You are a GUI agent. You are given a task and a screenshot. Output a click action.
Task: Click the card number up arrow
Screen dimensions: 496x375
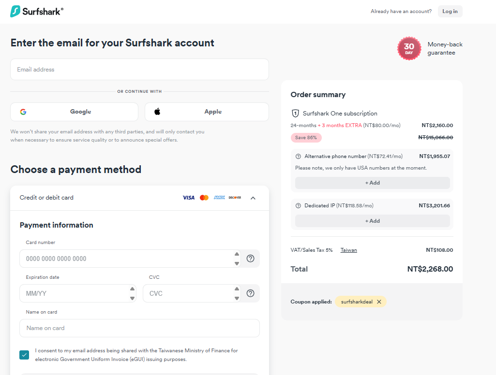coord(237,254)
